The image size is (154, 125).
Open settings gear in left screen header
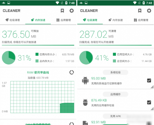tap(72, 11)
